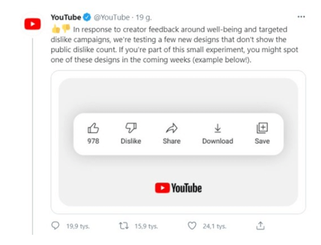Viewport: 321px width, 245px height.
Task: Click the 24,1 tys. like count
Action: click(214, 226)
